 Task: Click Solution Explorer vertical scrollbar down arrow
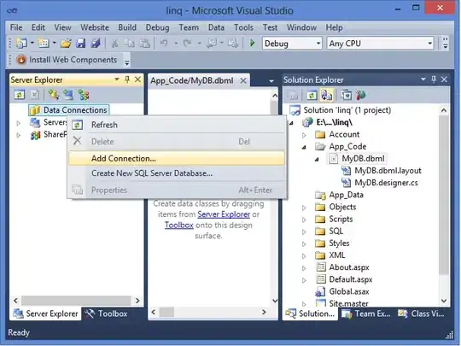[444, 301]
